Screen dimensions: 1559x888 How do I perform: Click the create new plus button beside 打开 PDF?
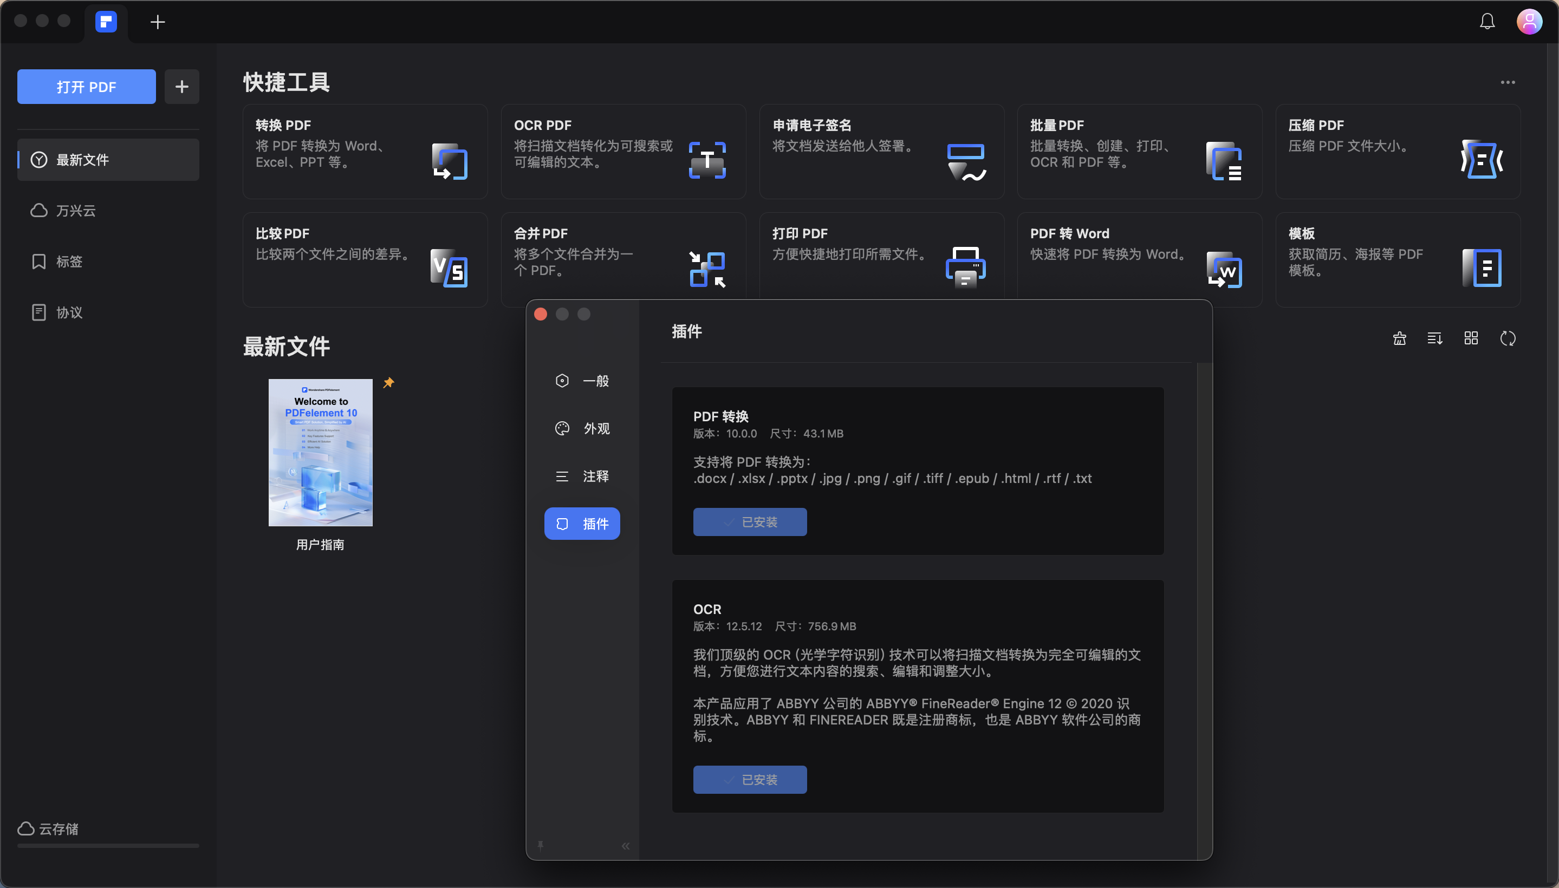coord(182,87)
